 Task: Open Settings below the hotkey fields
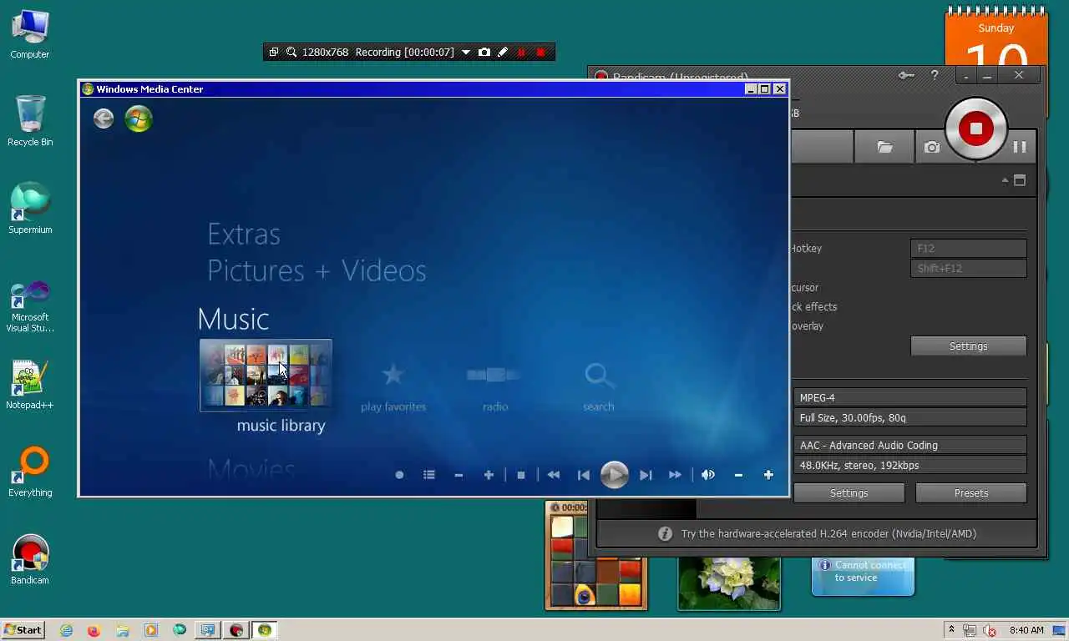[968, 346]
